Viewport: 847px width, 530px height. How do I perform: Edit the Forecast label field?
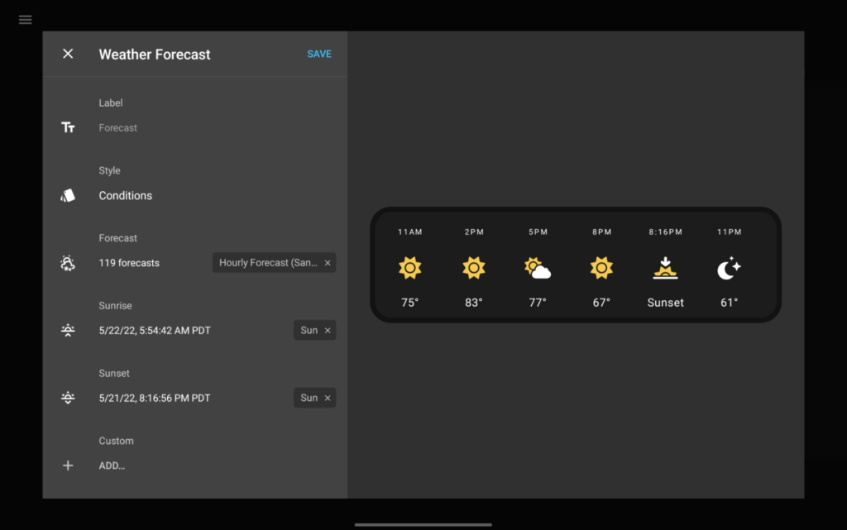118,128
